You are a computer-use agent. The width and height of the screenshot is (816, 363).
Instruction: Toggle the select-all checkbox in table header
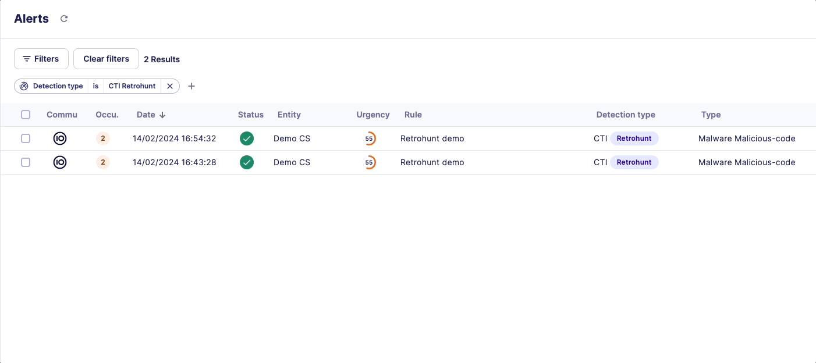coord(26,115)
